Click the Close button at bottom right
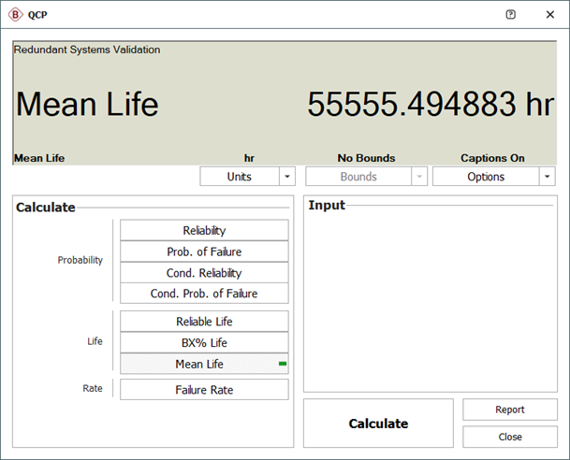 click(510, 437)
